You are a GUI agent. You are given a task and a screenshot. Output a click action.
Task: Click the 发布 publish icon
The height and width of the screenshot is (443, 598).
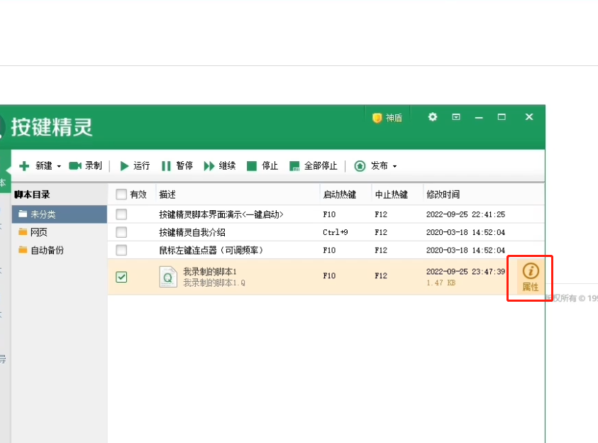360,166
